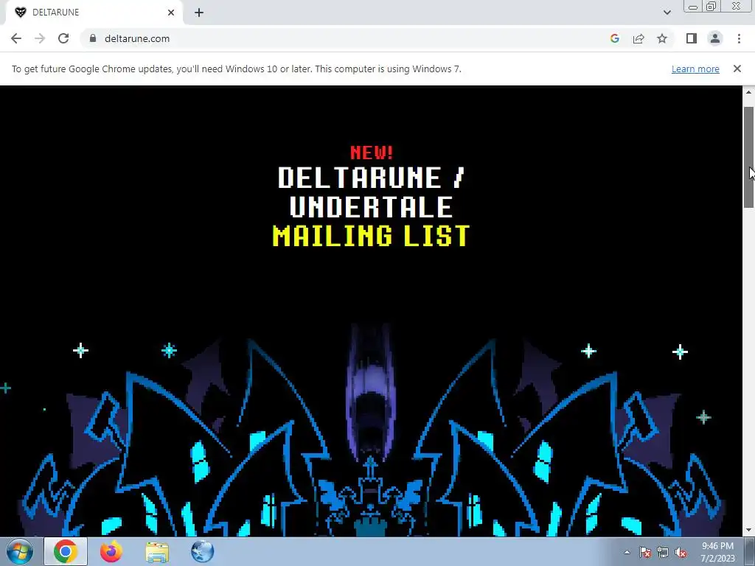Click the browser forward arrow
Image resolution: width=755 pixels, height=566 pixels.
point(40,38)
